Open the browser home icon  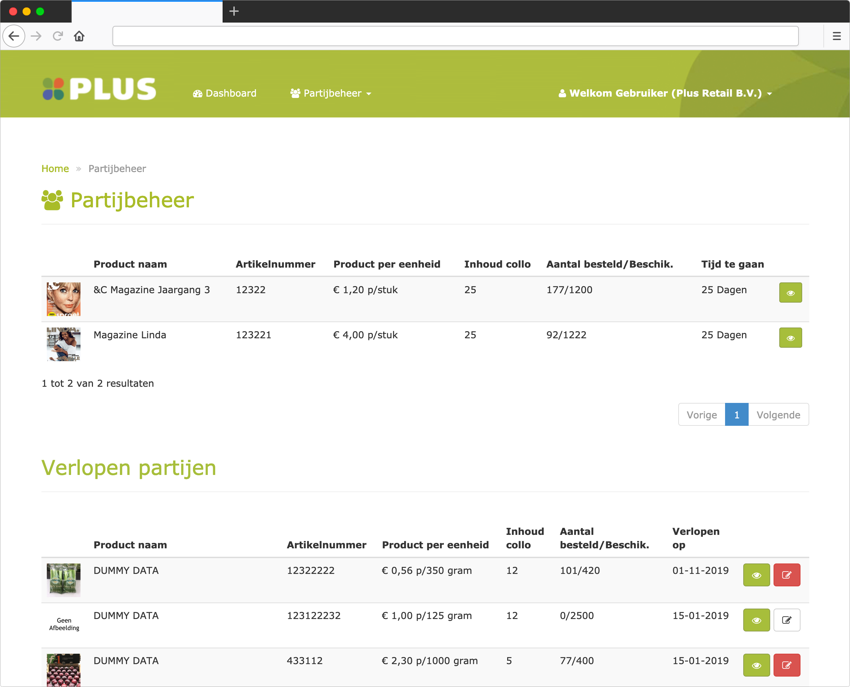pyautogui.click(x=79, y=36)
